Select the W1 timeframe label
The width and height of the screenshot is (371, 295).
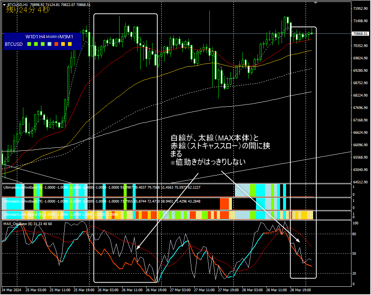29,37
